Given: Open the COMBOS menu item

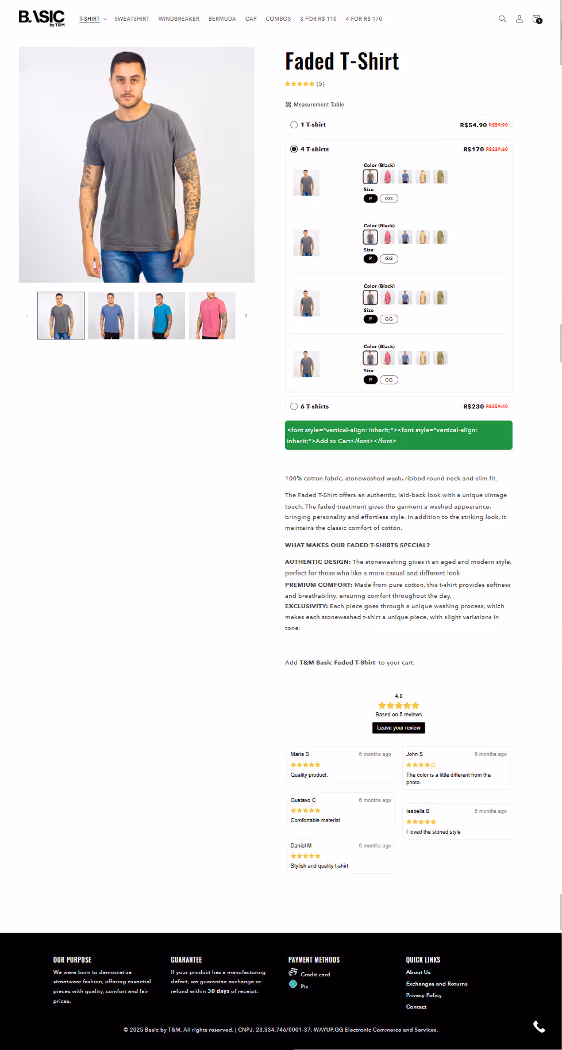Looking at the screenshot, I should tap(278, 19).
